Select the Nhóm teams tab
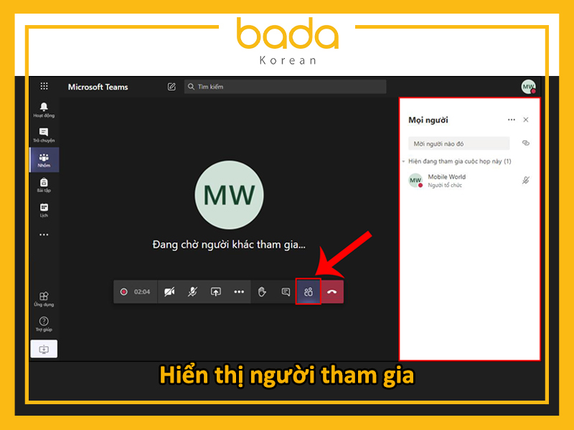Image resolution: width=574 pixels, height=430 pixels. (44, 159)
